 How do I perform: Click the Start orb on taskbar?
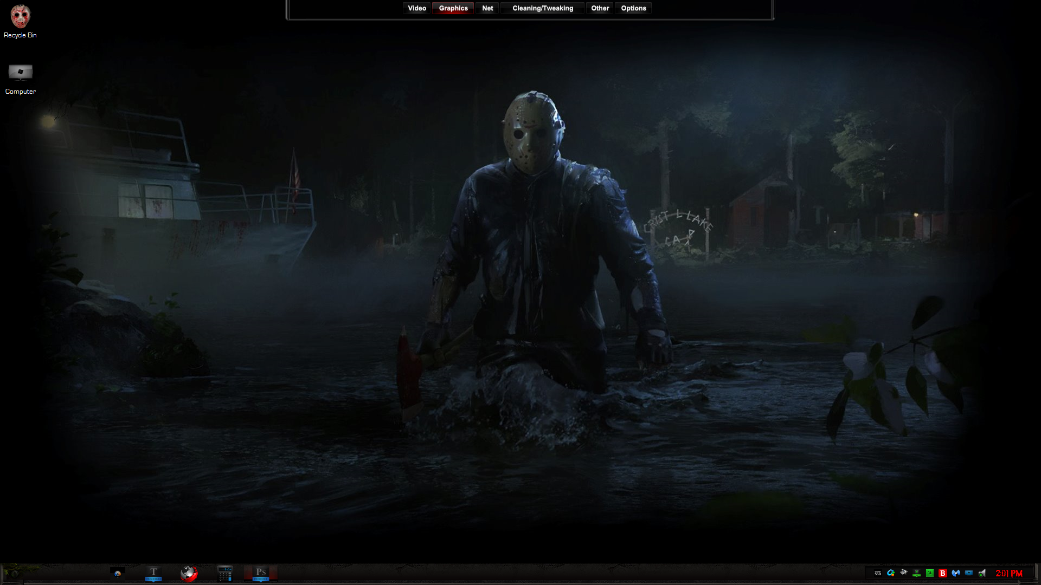[14, 573]
